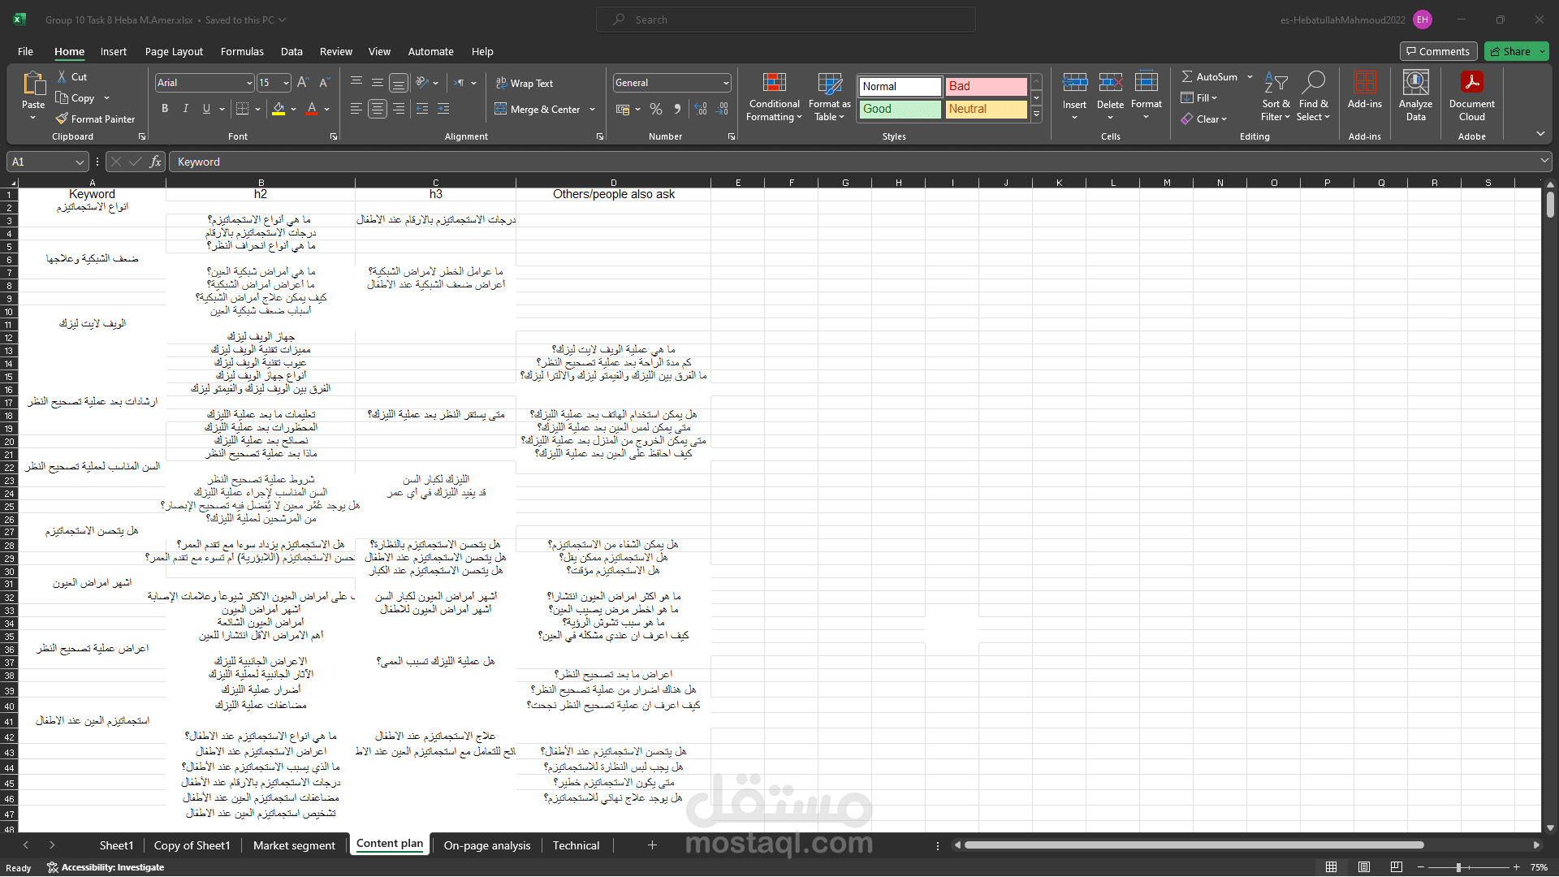1559x877 pixels.
Task: Expand the cell styles gallery
Action: [x=1037, y=114]
